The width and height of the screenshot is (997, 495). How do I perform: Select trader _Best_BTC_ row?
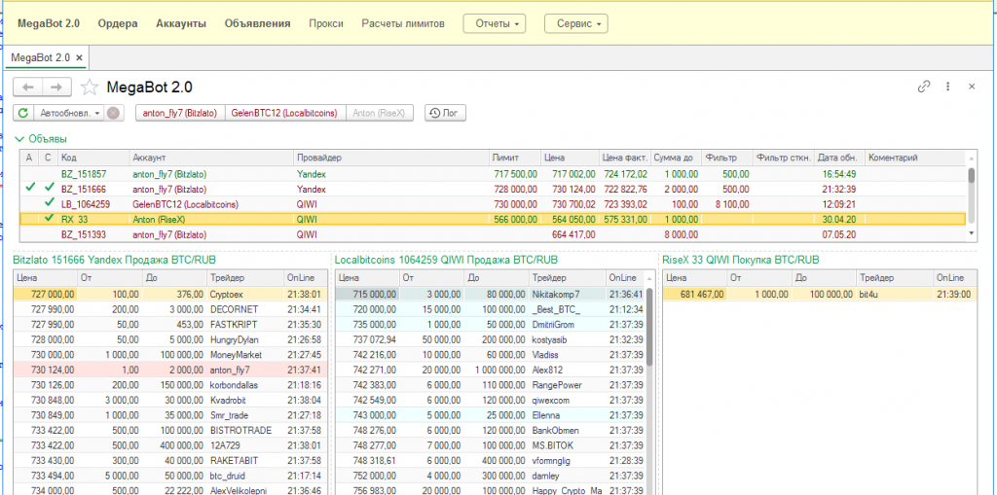[491, 309]
